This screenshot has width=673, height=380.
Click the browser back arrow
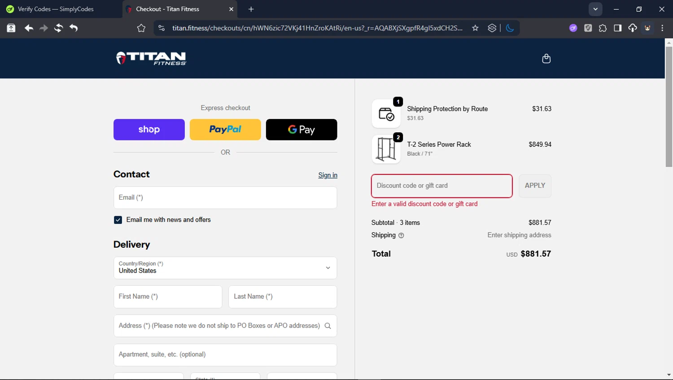29,28
